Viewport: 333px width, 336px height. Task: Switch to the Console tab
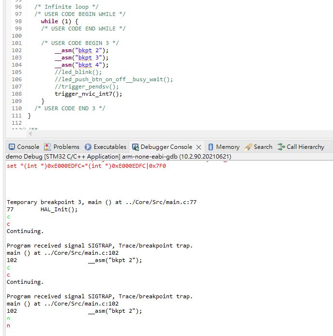tap(24, 147)
